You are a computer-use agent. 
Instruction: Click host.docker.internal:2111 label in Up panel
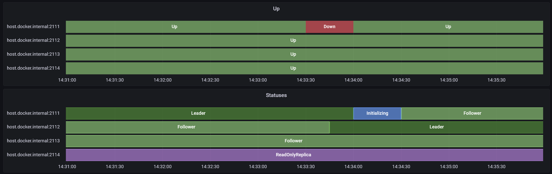click(x=33, y=27)
